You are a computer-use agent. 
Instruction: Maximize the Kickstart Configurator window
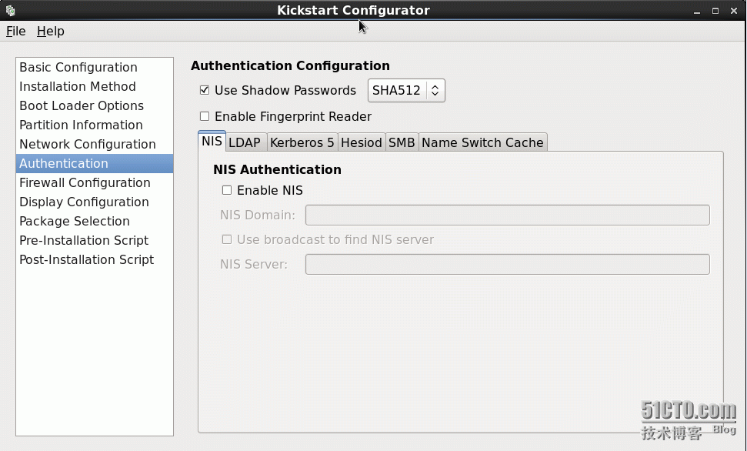click(715, 11)
